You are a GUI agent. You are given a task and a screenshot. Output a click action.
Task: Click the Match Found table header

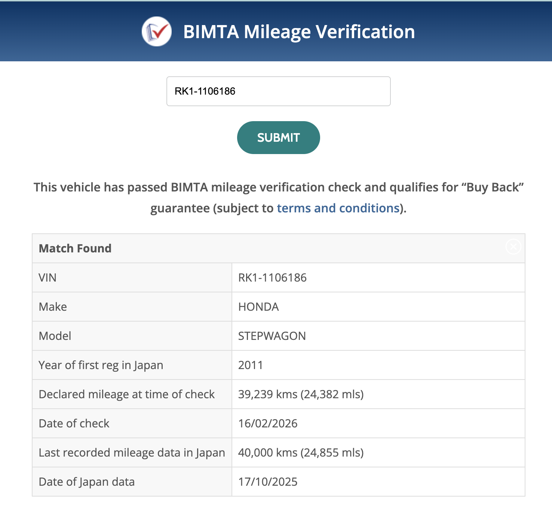point(75,248)
